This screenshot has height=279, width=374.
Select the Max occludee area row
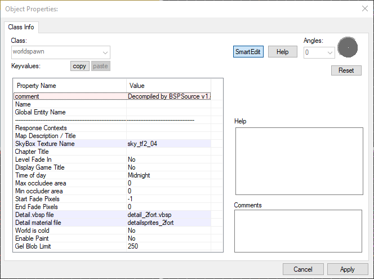112,183
